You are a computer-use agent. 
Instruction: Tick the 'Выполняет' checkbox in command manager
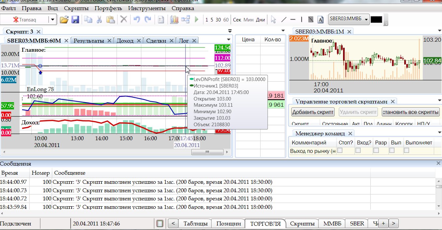[406, 150]
